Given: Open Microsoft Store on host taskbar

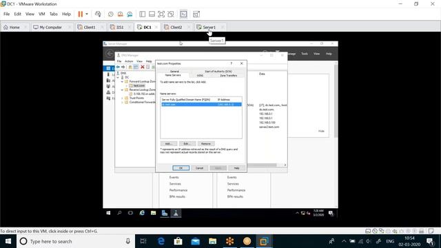Looking at the screenshot, I should (178, 241).
